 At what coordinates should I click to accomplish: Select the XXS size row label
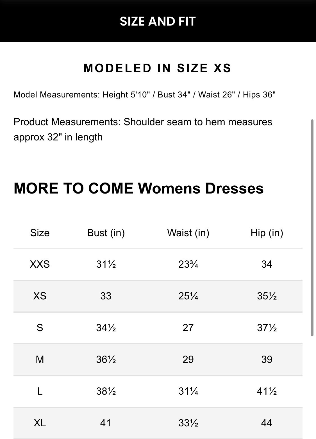point(40,264)
